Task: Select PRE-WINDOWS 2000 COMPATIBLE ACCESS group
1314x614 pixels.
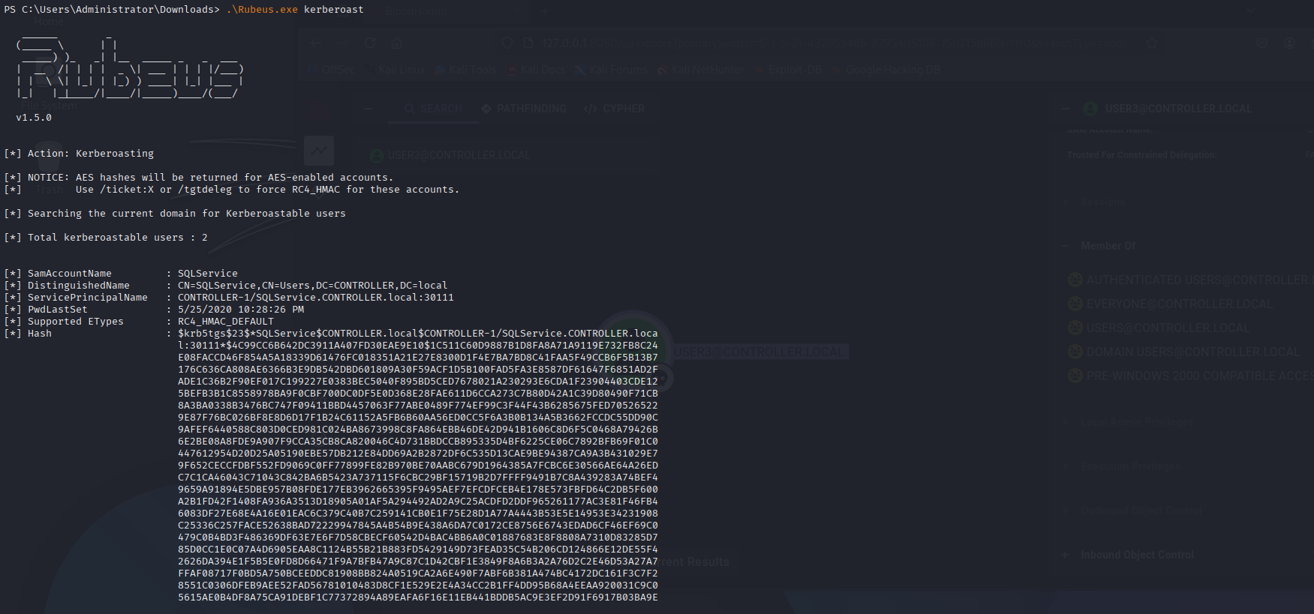Action: click(x=1190, y=376)
